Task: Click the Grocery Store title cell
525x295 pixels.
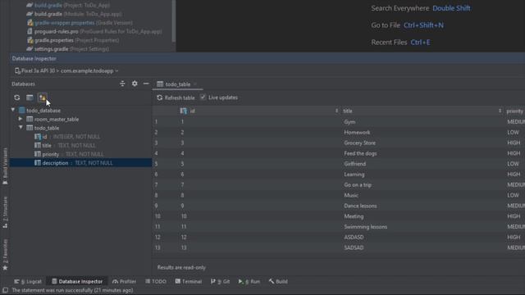Action: click(x=359, y=143)
